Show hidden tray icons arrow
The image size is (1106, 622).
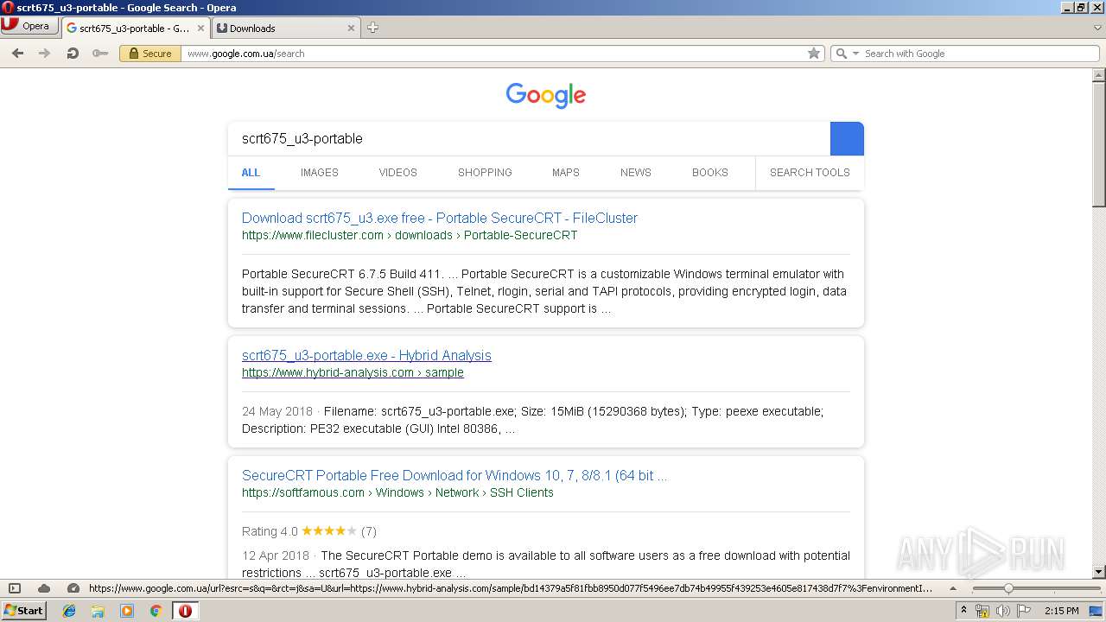coord(963,611)
